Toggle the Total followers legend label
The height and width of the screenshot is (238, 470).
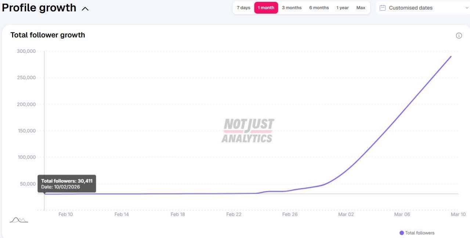(420, 233)
